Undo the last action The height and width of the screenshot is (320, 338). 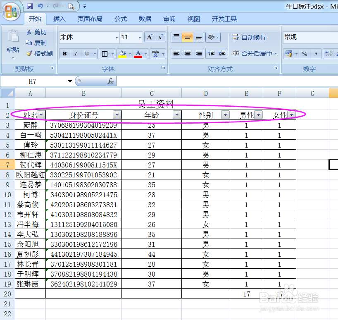[x=40, y=6]
